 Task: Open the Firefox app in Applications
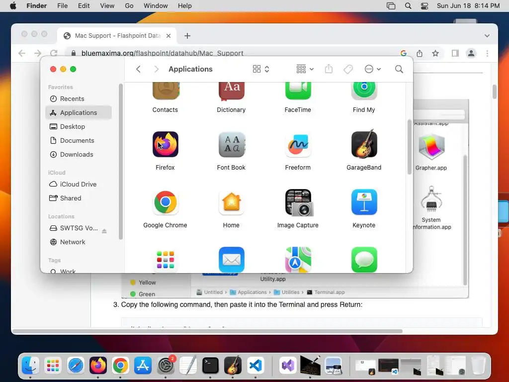pyautogui.click(x=165, y=144)
